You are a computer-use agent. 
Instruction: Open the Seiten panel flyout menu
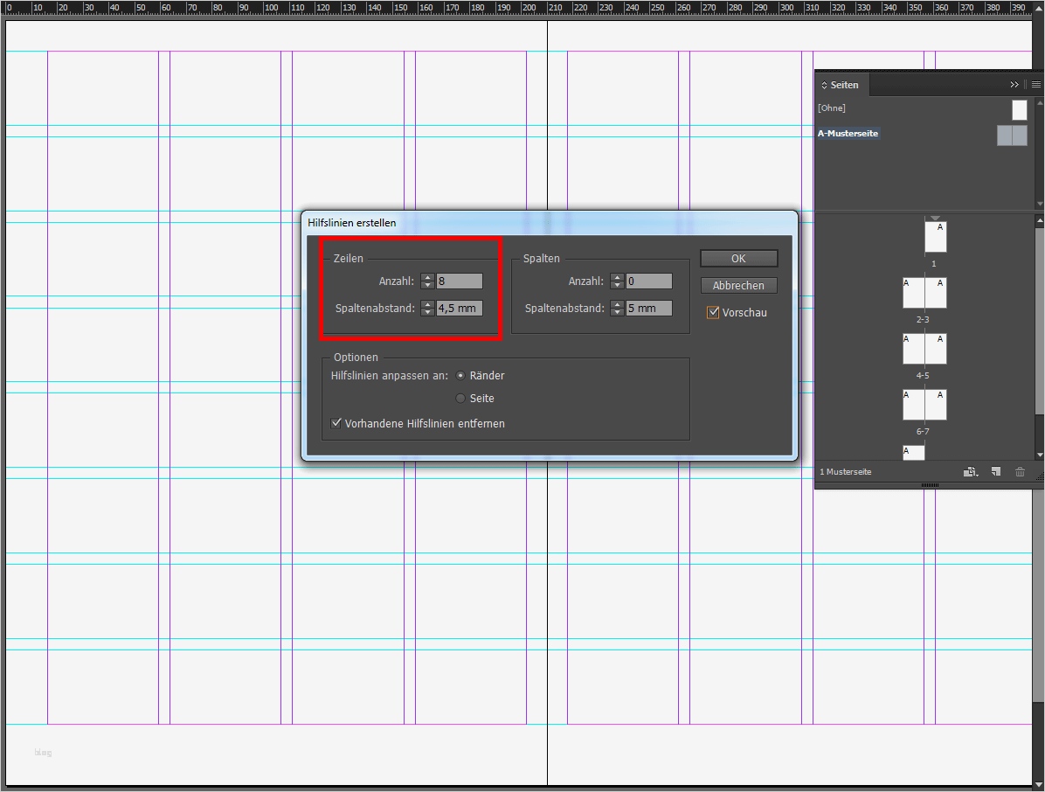click(1035, 85)
